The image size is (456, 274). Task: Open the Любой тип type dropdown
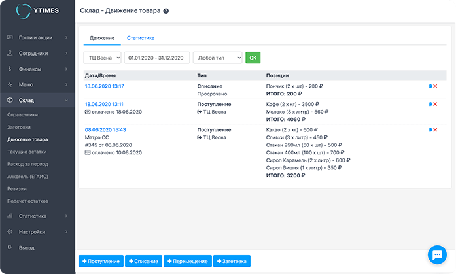coord(217,58)
